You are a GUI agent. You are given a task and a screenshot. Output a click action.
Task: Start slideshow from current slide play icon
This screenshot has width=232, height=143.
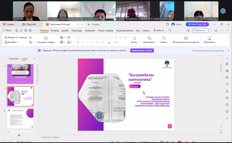46,38
